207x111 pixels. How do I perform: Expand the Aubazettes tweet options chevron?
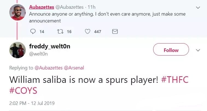[198, 7]
